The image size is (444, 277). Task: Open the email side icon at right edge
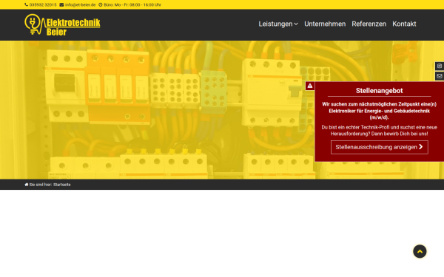pyautogui.click(x=439, y=76)
